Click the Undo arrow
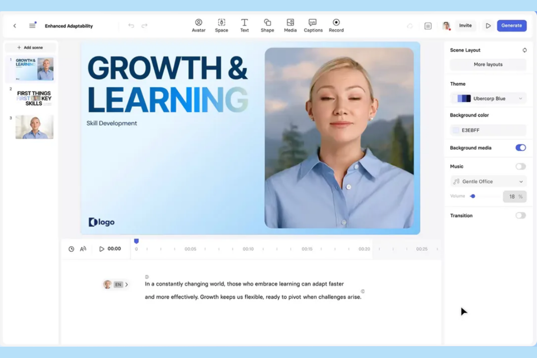 click(131, 25)
